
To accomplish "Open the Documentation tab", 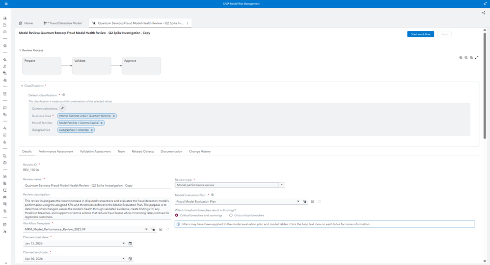I will 171,151.
